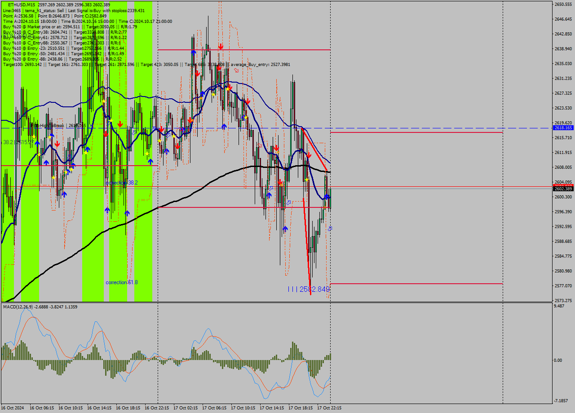Screen dimensions: 575x413
Task: Click 2588.685 on the price scale
Action: (x=563, y=241)
